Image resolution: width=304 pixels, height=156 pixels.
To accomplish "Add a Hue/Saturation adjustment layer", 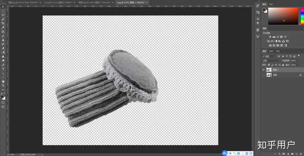I will (x=269, y=41).
